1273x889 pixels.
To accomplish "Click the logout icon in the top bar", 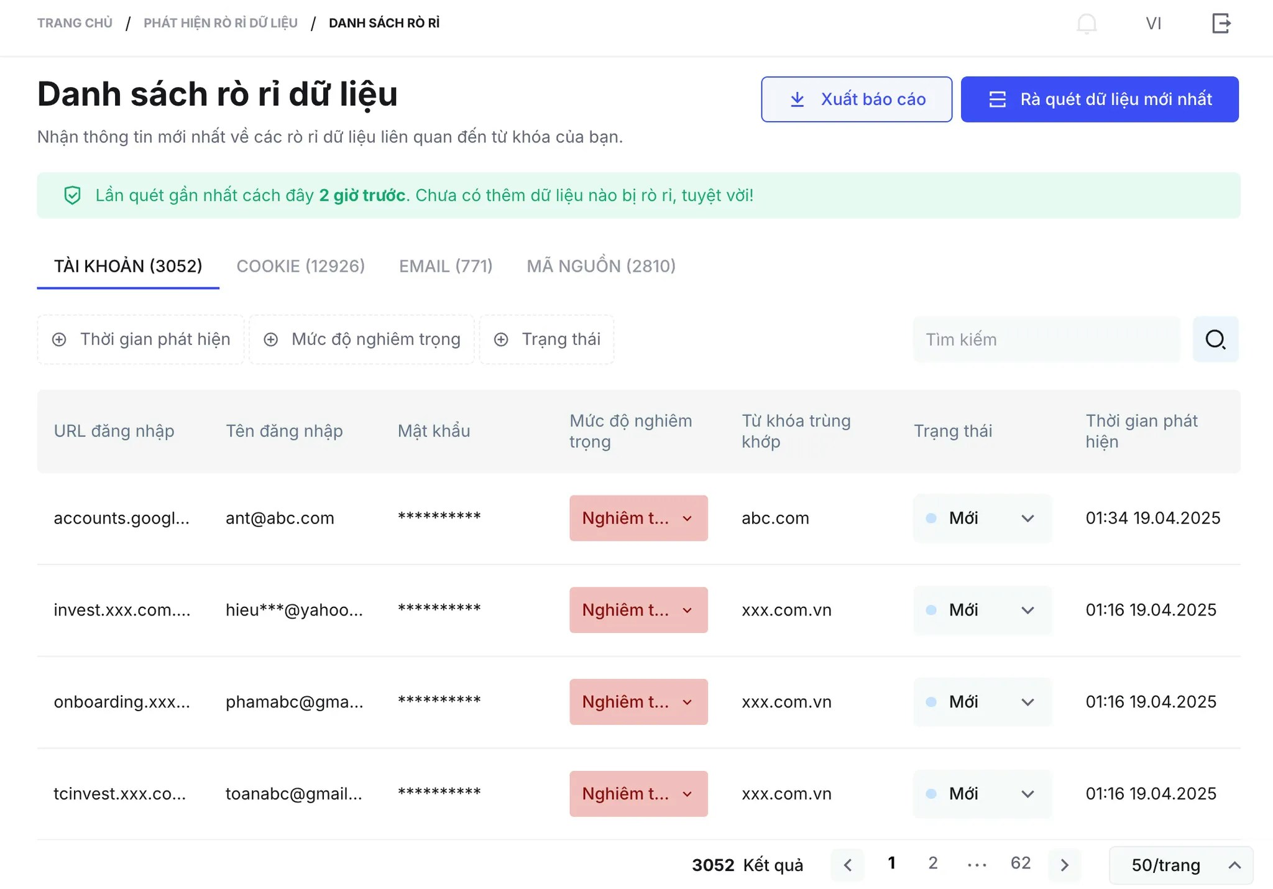I will [1221, 23].
